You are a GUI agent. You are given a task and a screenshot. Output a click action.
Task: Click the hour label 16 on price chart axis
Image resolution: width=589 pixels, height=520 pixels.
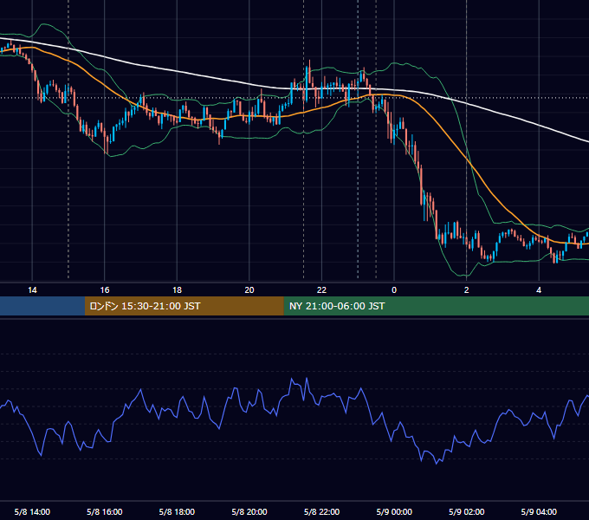point(105,290)
